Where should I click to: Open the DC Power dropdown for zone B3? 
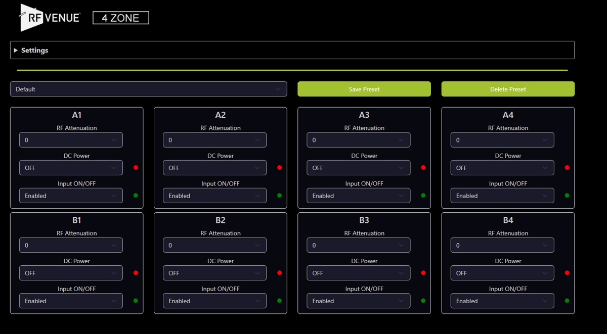coord(358,272)
